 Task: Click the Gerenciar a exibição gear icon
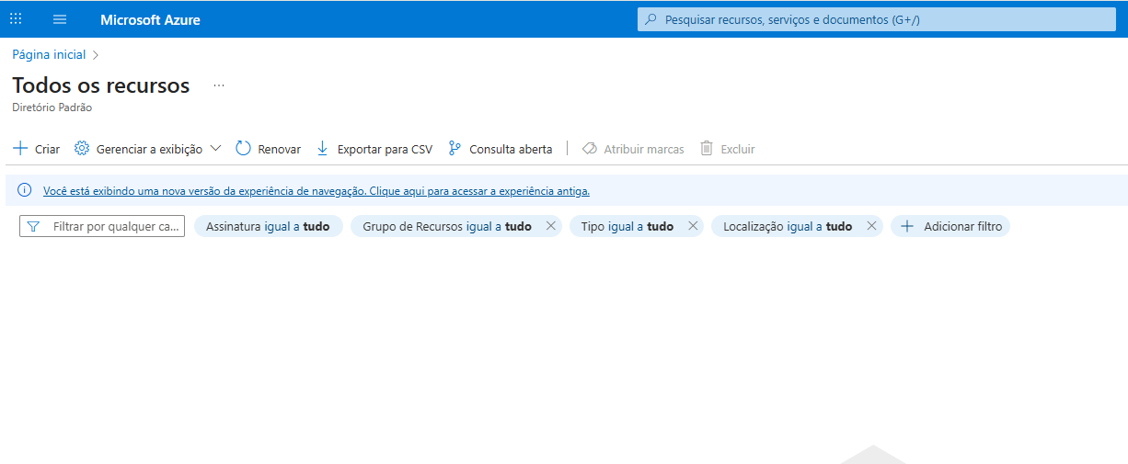(81, 149)
